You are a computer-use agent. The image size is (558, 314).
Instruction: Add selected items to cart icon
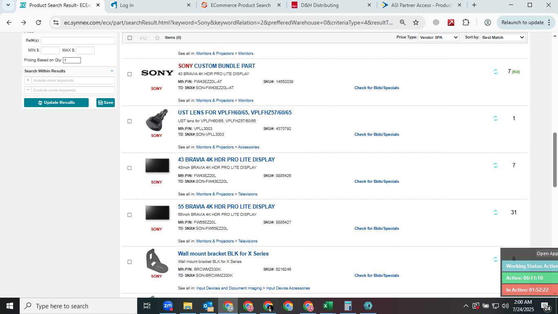[143, 38]
